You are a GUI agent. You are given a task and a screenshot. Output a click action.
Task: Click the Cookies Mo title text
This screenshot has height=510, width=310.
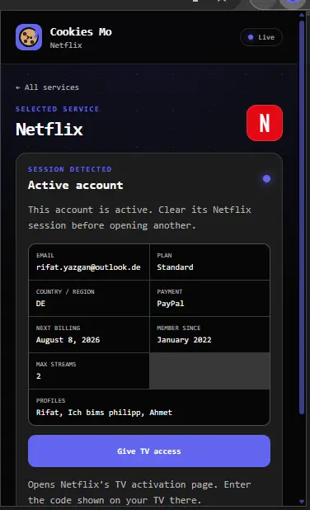(81, 31)
